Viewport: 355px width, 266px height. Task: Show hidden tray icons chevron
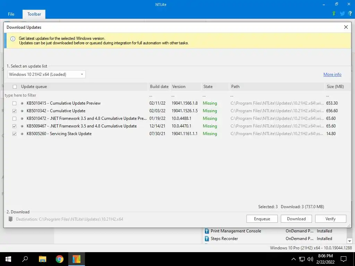293,259
